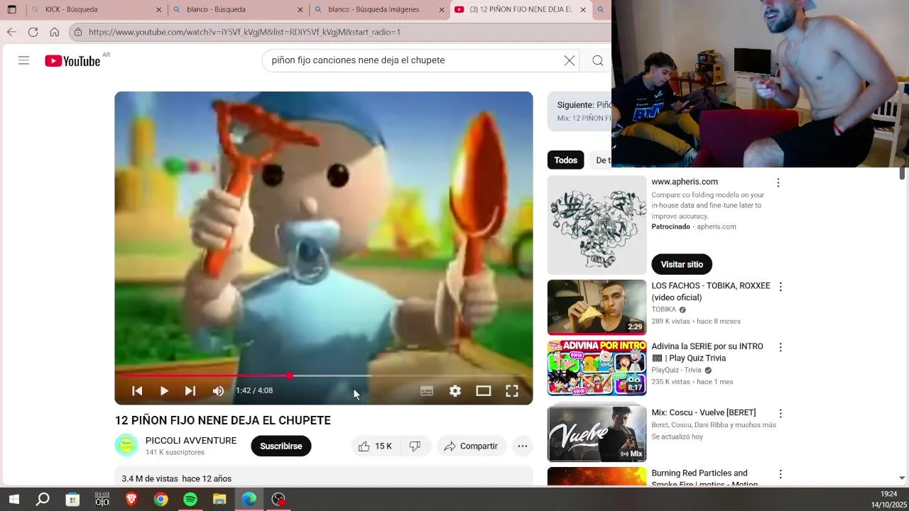Switch to KICK - Búsqueda tab
Viewport: 909px width, 511px height.
pos(95,10)
